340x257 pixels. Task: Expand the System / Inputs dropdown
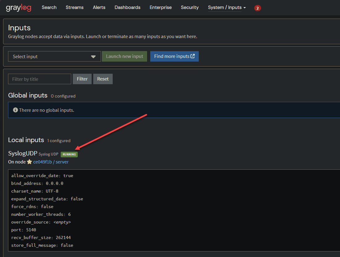227,7
